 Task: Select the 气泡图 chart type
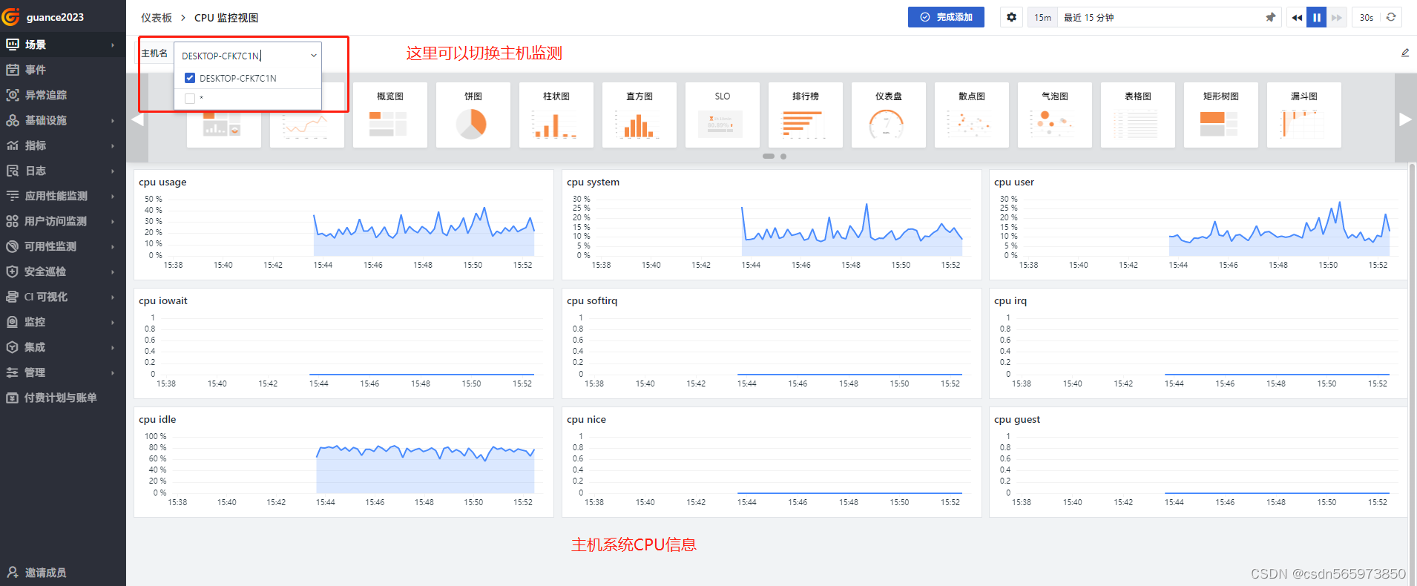pos(1055,115)
